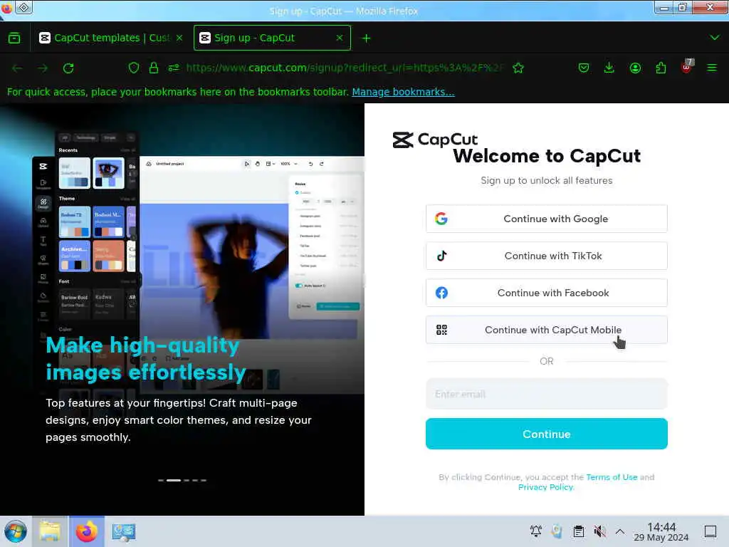The image size is (729, 547).
Task: Close the CapCut templates tab
Action: click(x=179, y=38)
